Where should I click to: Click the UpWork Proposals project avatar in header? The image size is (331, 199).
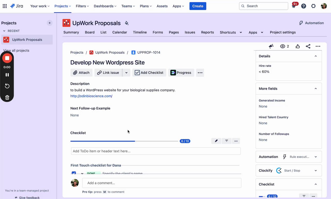coord(66,23)
